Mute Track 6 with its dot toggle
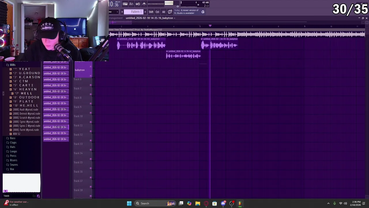Viewport: 369px width, 208px height. click(91, 85)
